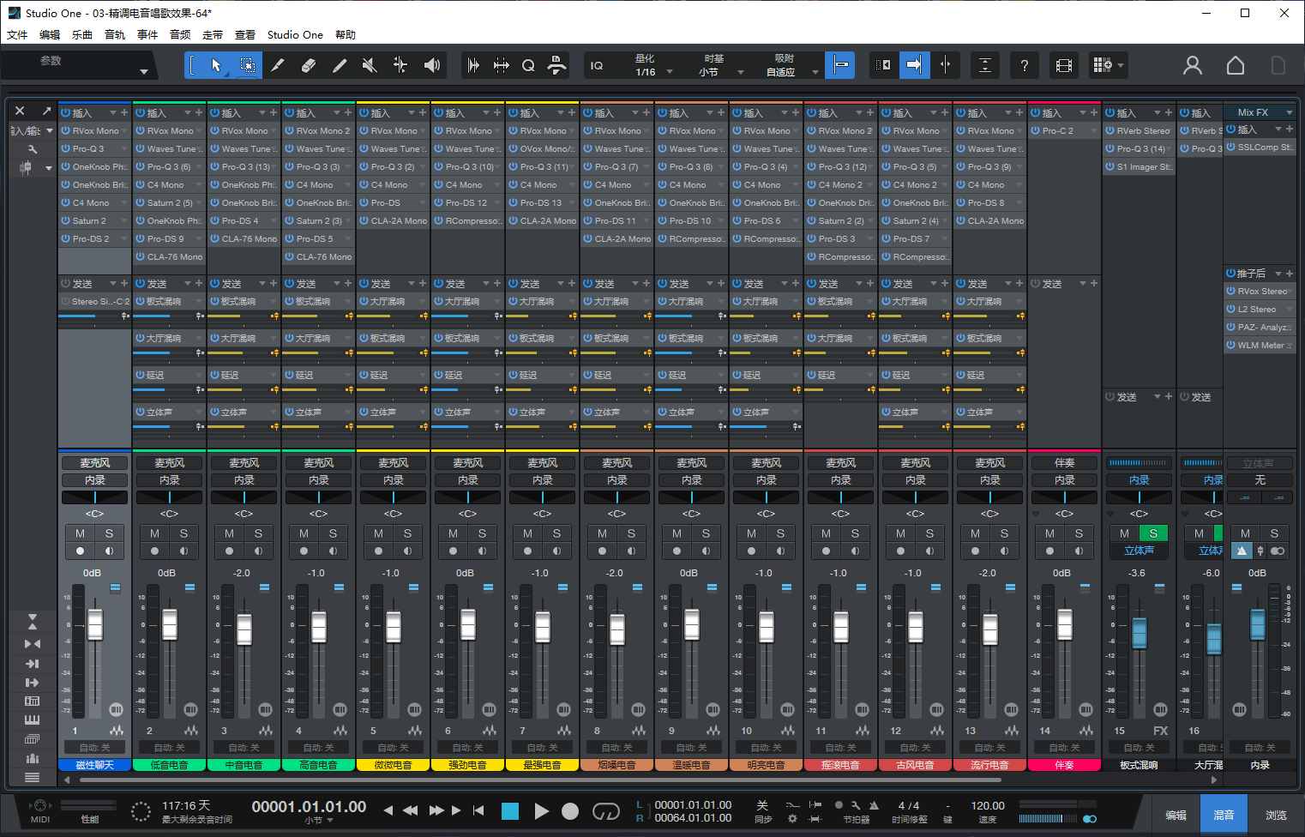1305x837 pixels.
Task: Select the Mute tool speaker icon
Action: pyautogui.click(x=370, y=65)
